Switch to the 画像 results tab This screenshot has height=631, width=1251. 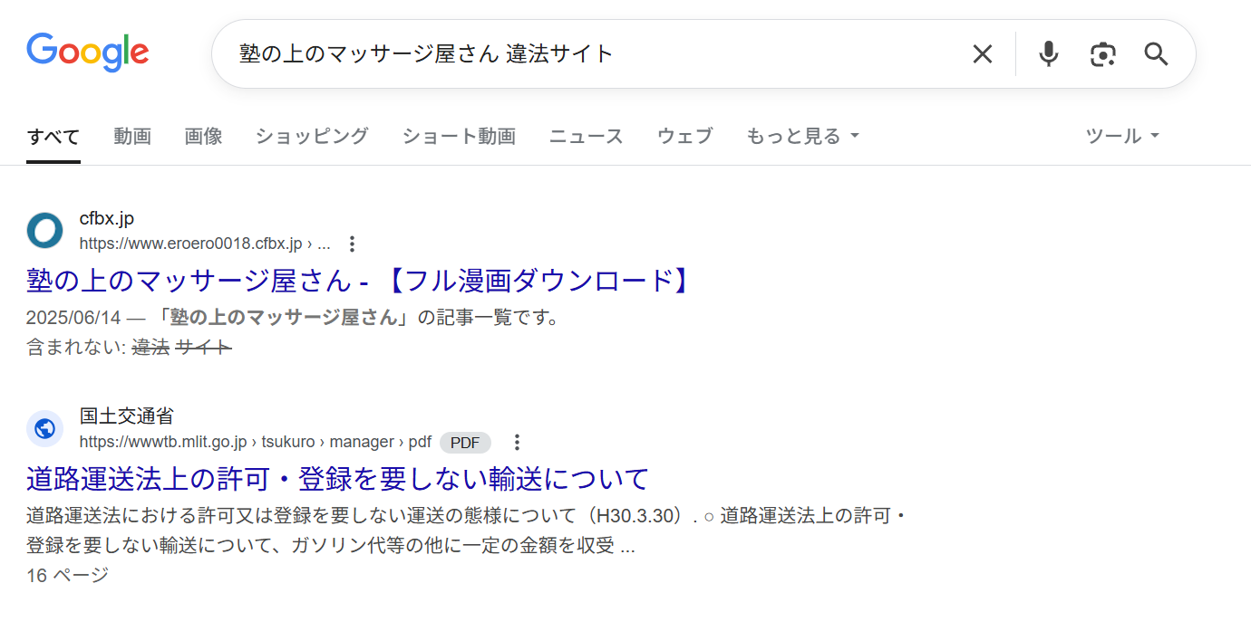(203, 136)
